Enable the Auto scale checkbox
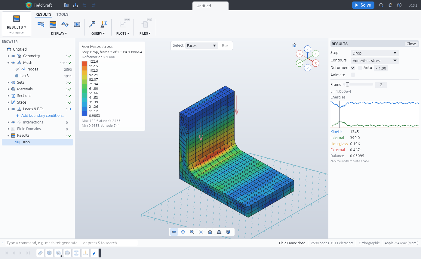Viewport: 421px width, 259px height. [x=360, y=68]
